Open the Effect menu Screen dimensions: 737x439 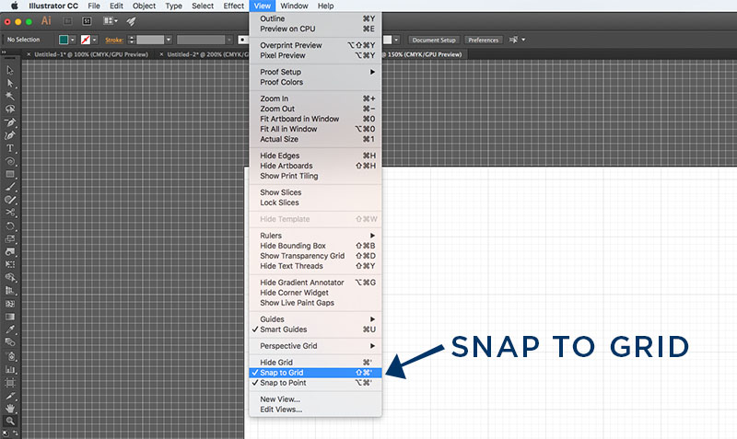234,6
